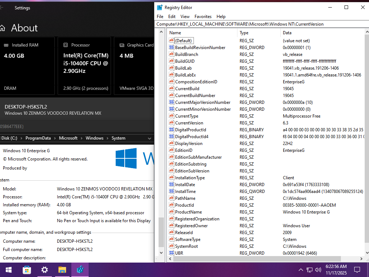Click the values list horizontal scroll right arrow

pyautogui.click(x=361, y=259)
